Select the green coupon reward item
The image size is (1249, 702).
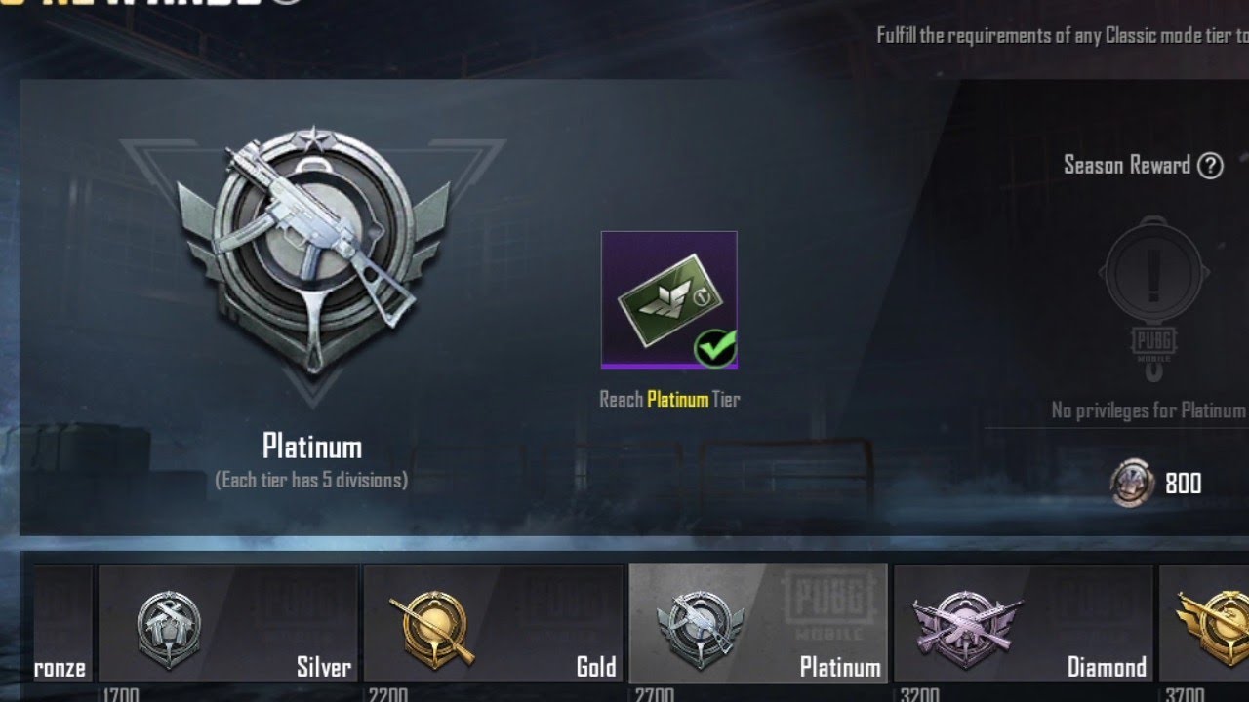point(668,300)
